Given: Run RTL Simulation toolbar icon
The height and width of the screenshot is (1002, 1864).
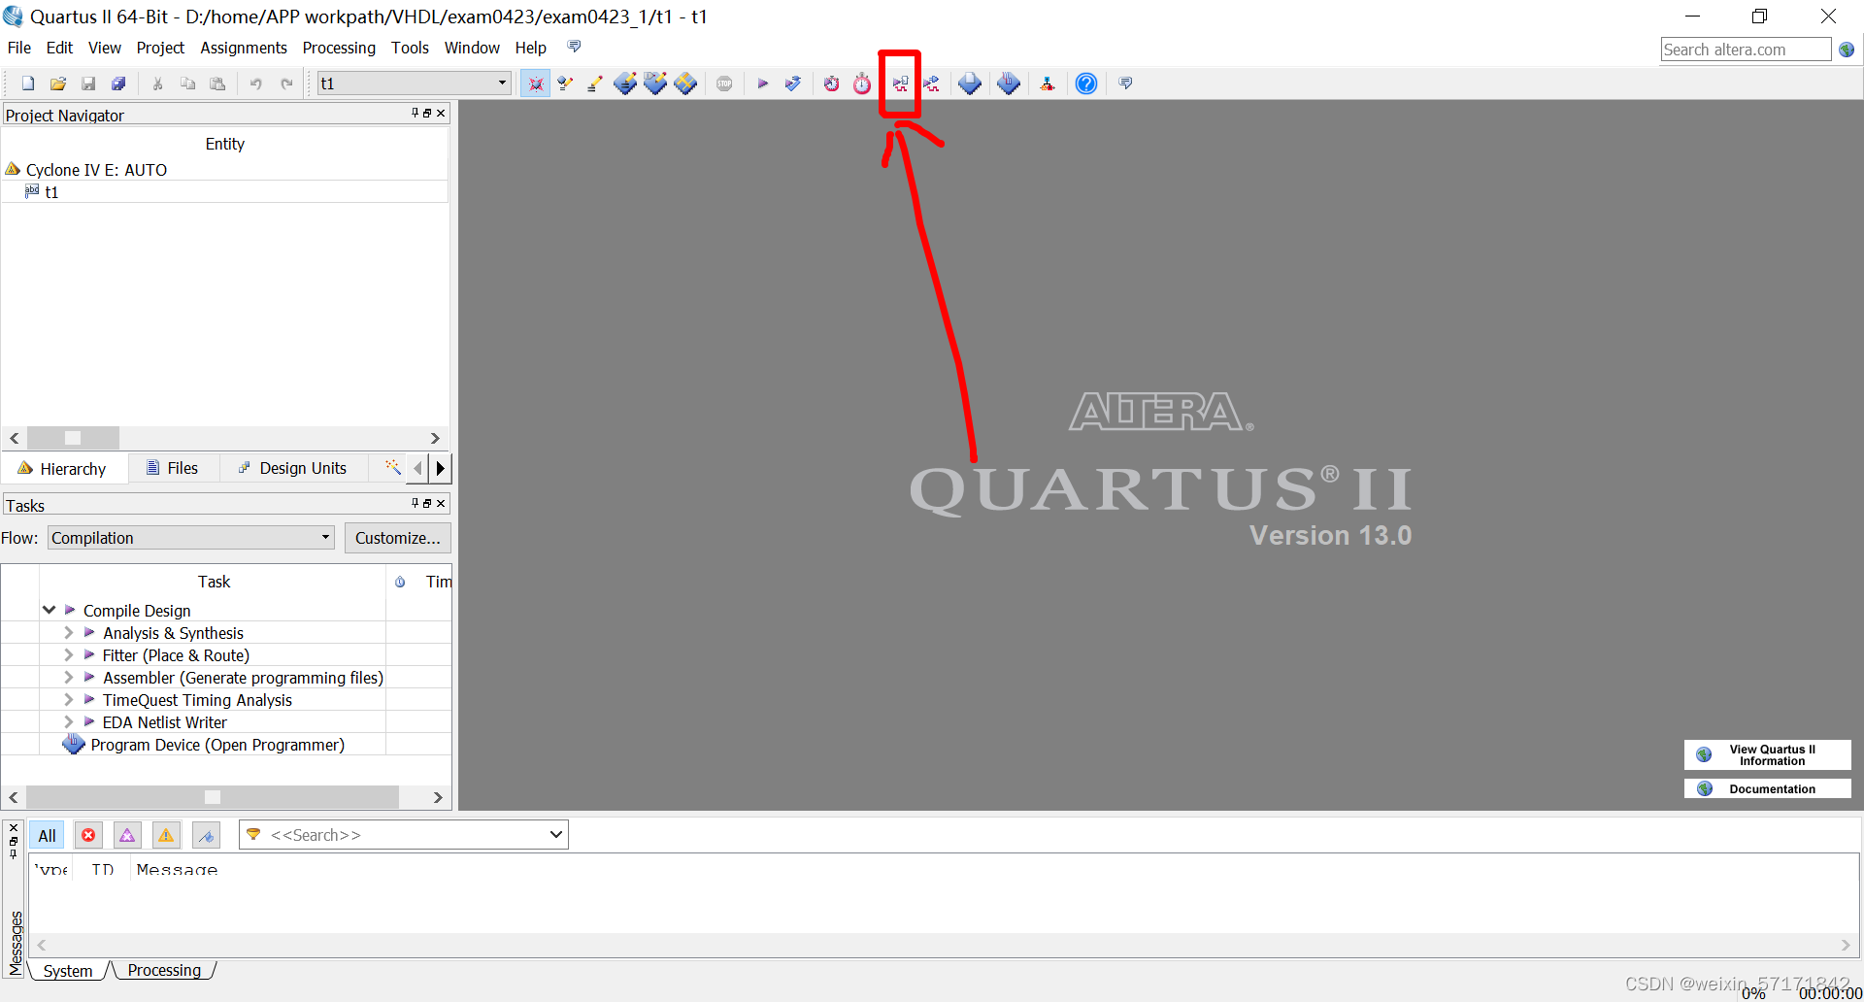Looking at the screenshot, I should point(900,83).
